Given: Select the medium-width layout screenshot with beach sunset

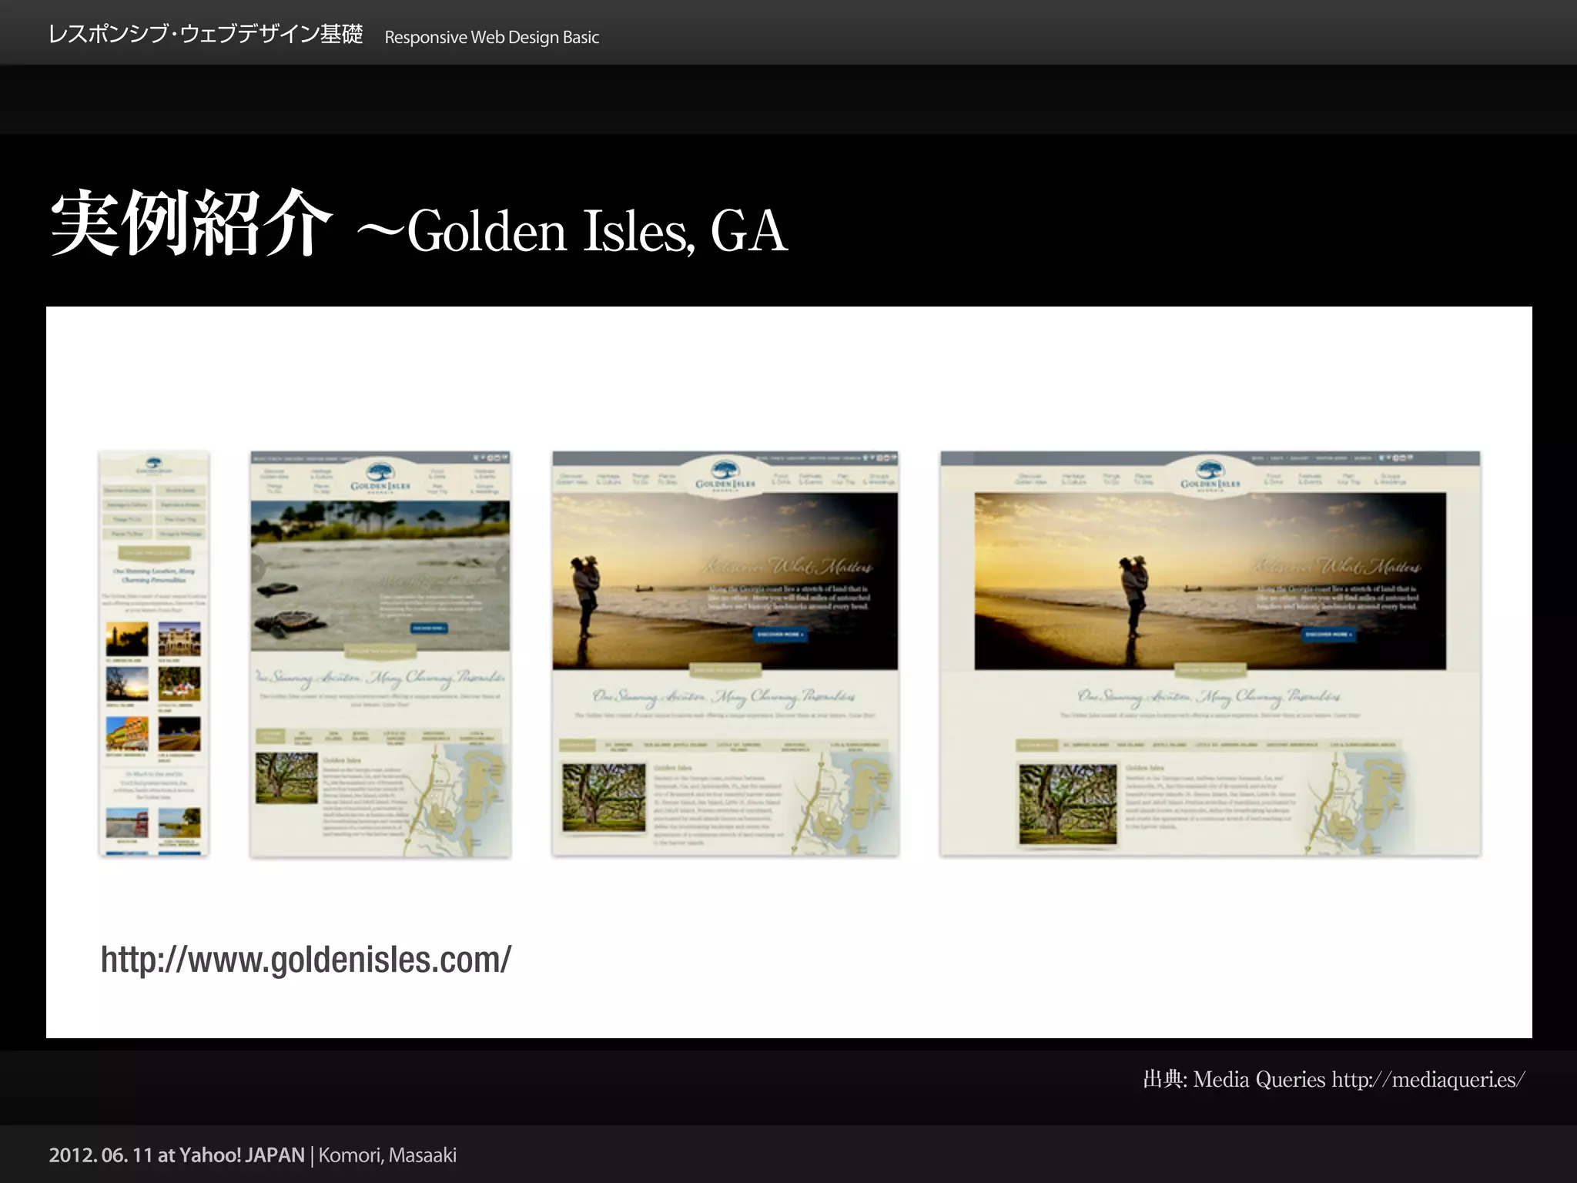Looking at the screenshot, I should 725,653.
